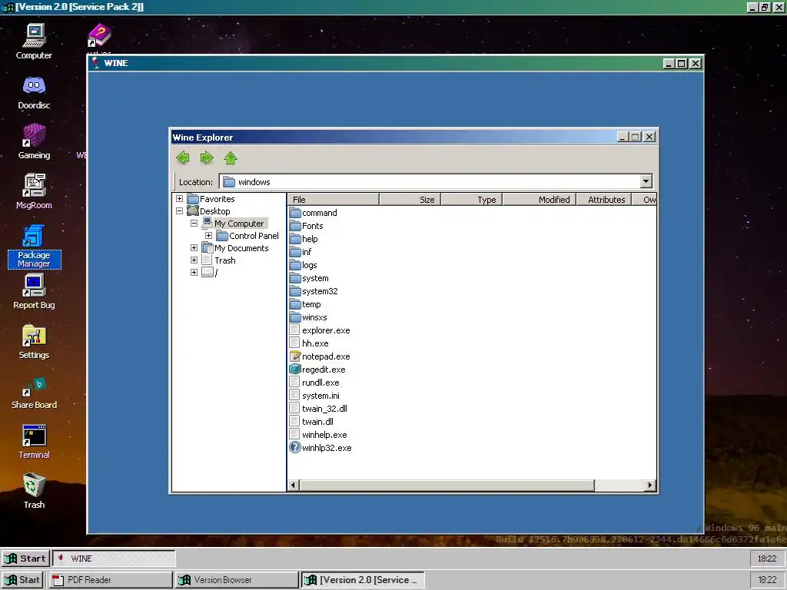
Task: Select the My Documents tree label
Action: click(x=241, y=248)
